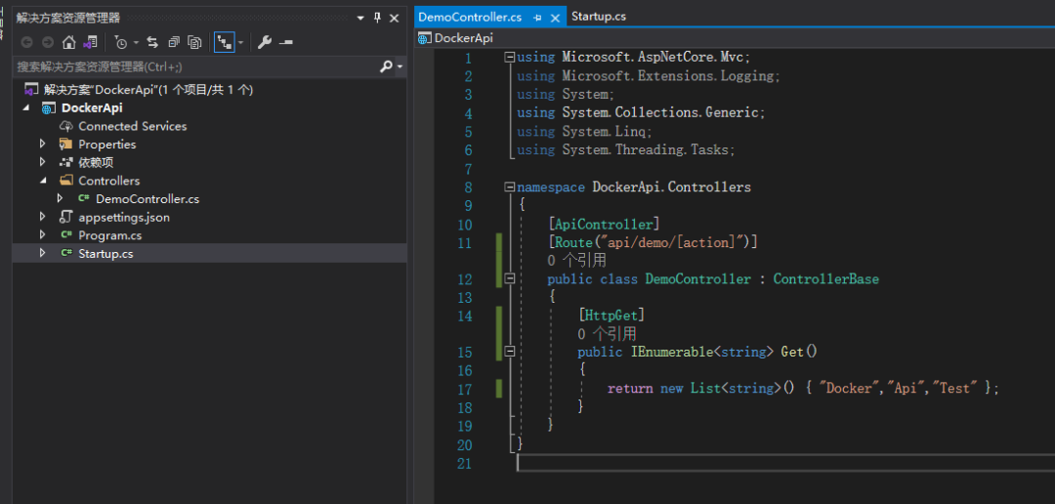Image resolution: width=1055 pixels, height=504 pixels.
Task: Close the DemoController.cs tab
Action: click(x=556, y=18)
